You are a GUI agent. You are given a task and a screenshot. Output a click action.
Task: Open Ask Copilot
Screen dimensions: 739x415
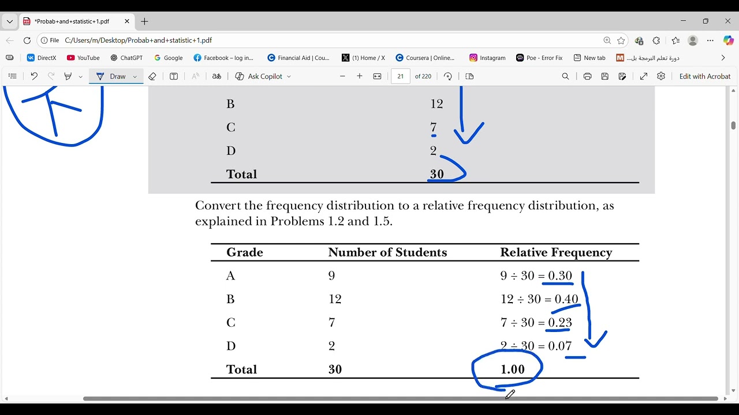click(x=259, y=76)
